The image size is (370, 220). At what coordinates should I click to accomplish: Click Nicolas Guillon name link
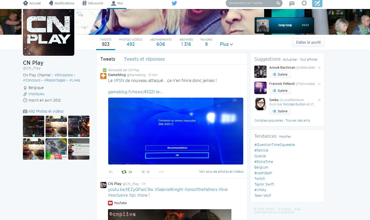point(294,104)
